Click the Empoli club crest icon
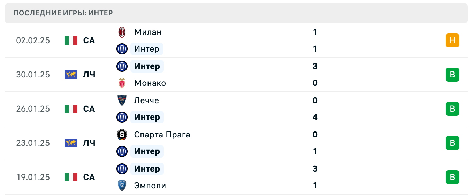472x196 pixels. (x=122, y=186)
